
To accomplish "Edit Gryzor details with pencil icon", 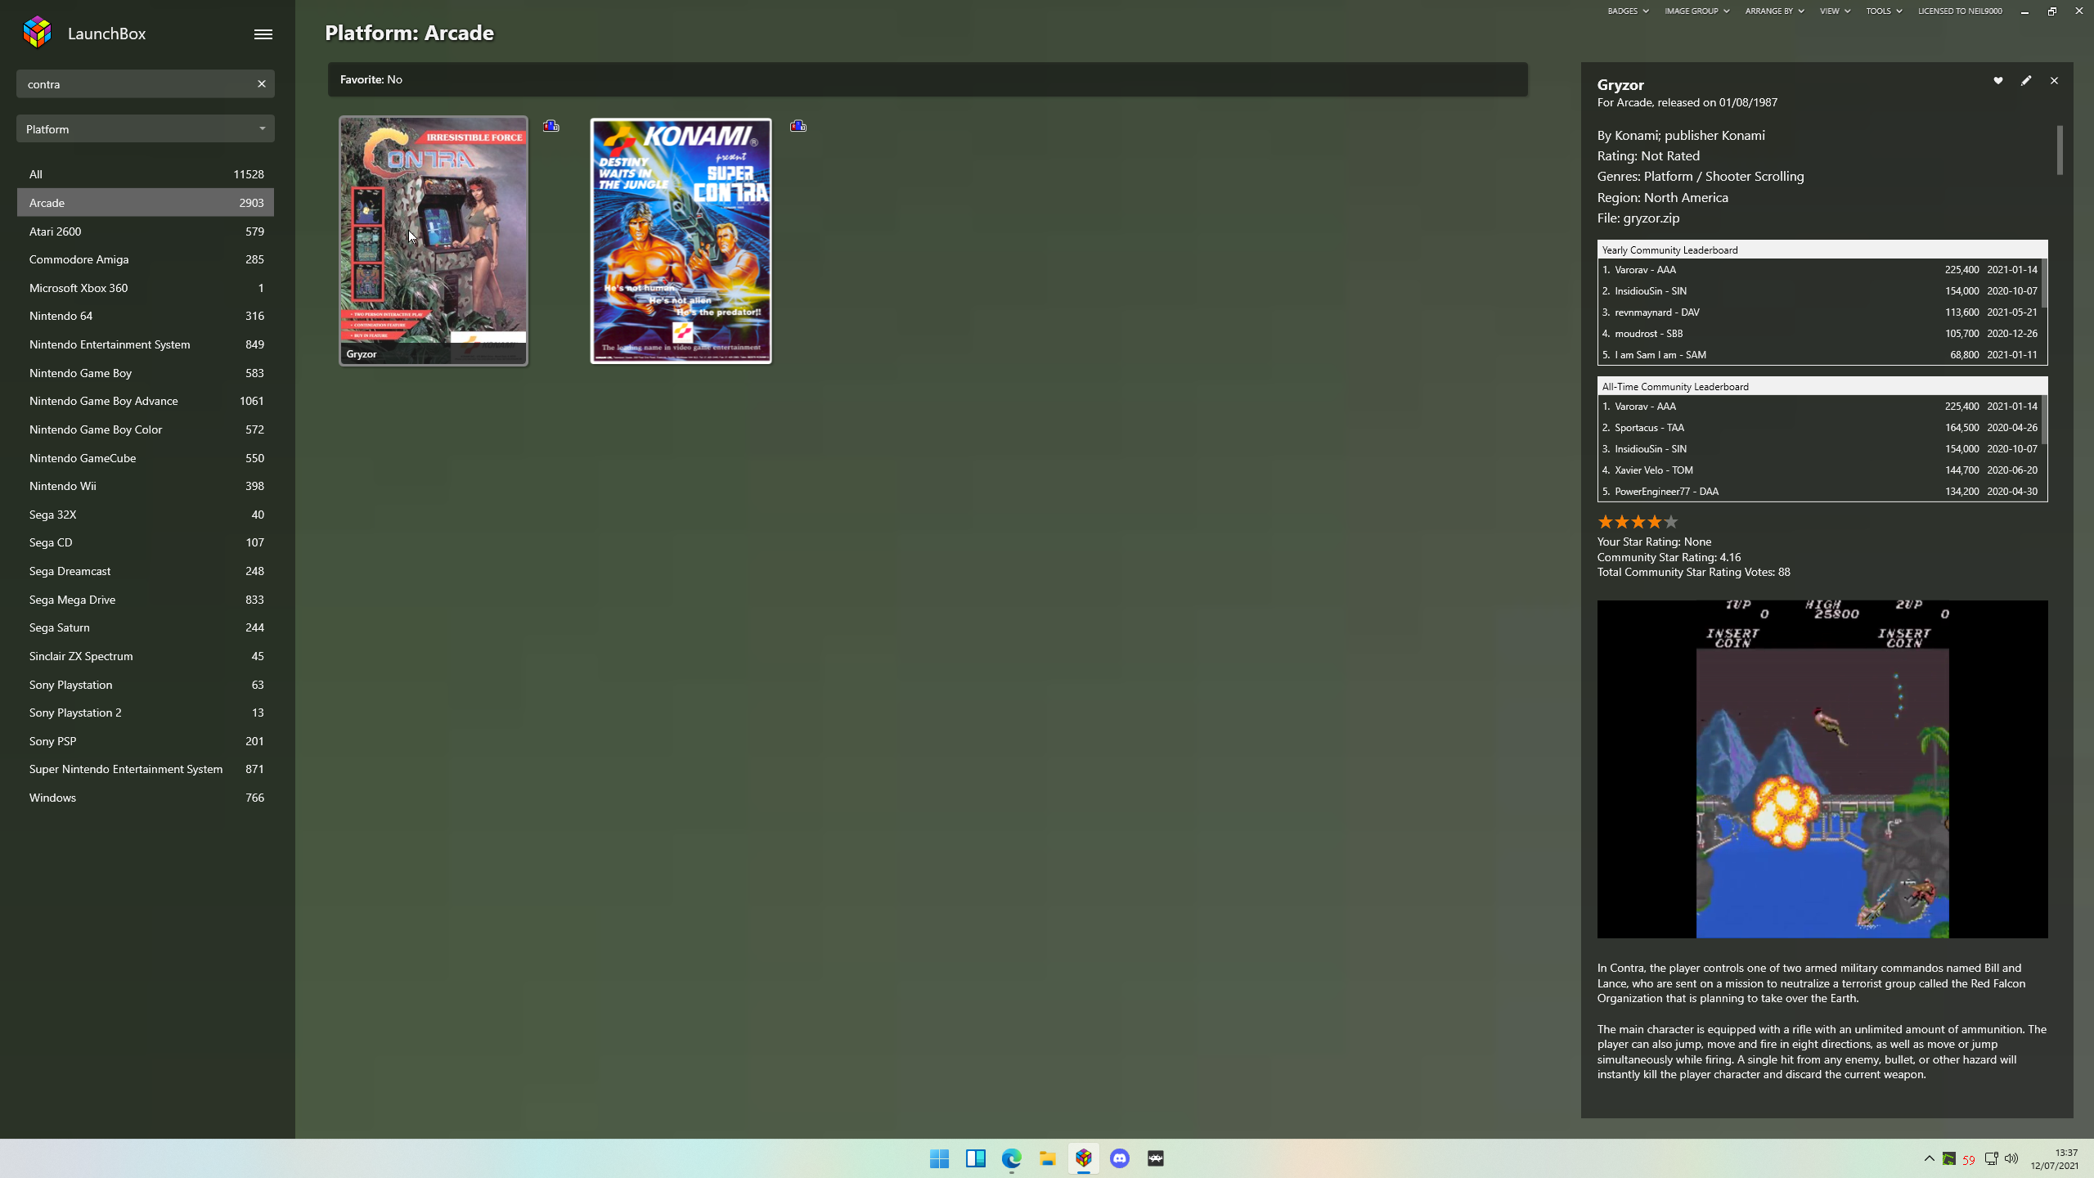I will [2025, 80].
